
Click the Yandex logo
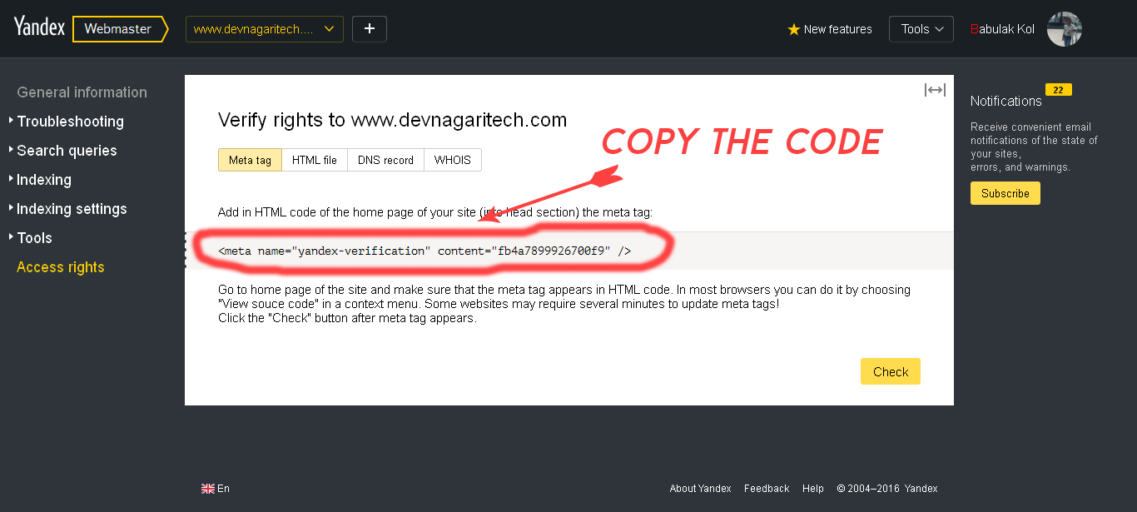[x=39, y=27]
